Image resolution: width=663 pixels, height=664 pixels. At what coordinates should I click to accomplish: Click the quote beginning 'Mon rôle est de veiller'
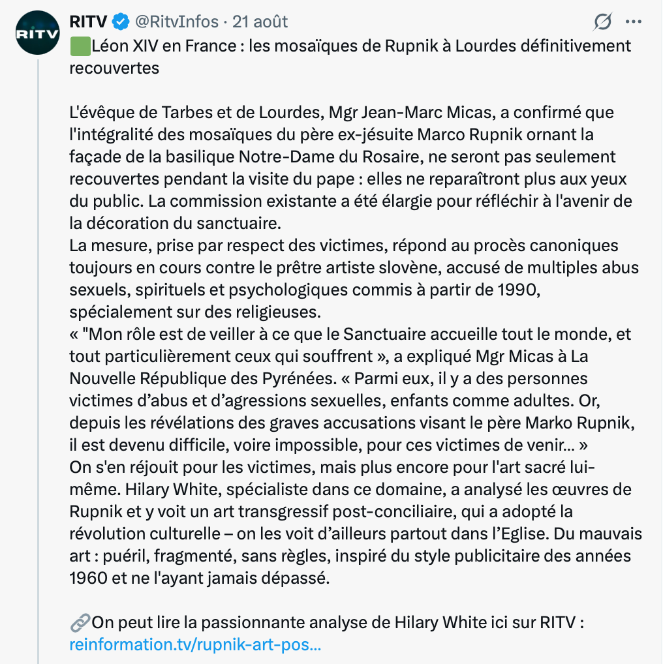pyautogui.click(x=350, y=345)
